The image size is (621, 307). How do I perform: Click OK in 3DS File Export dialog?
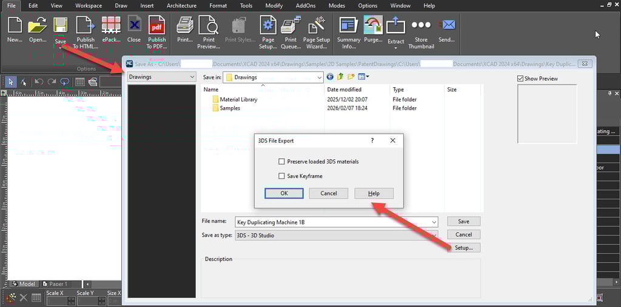[284, 193]
